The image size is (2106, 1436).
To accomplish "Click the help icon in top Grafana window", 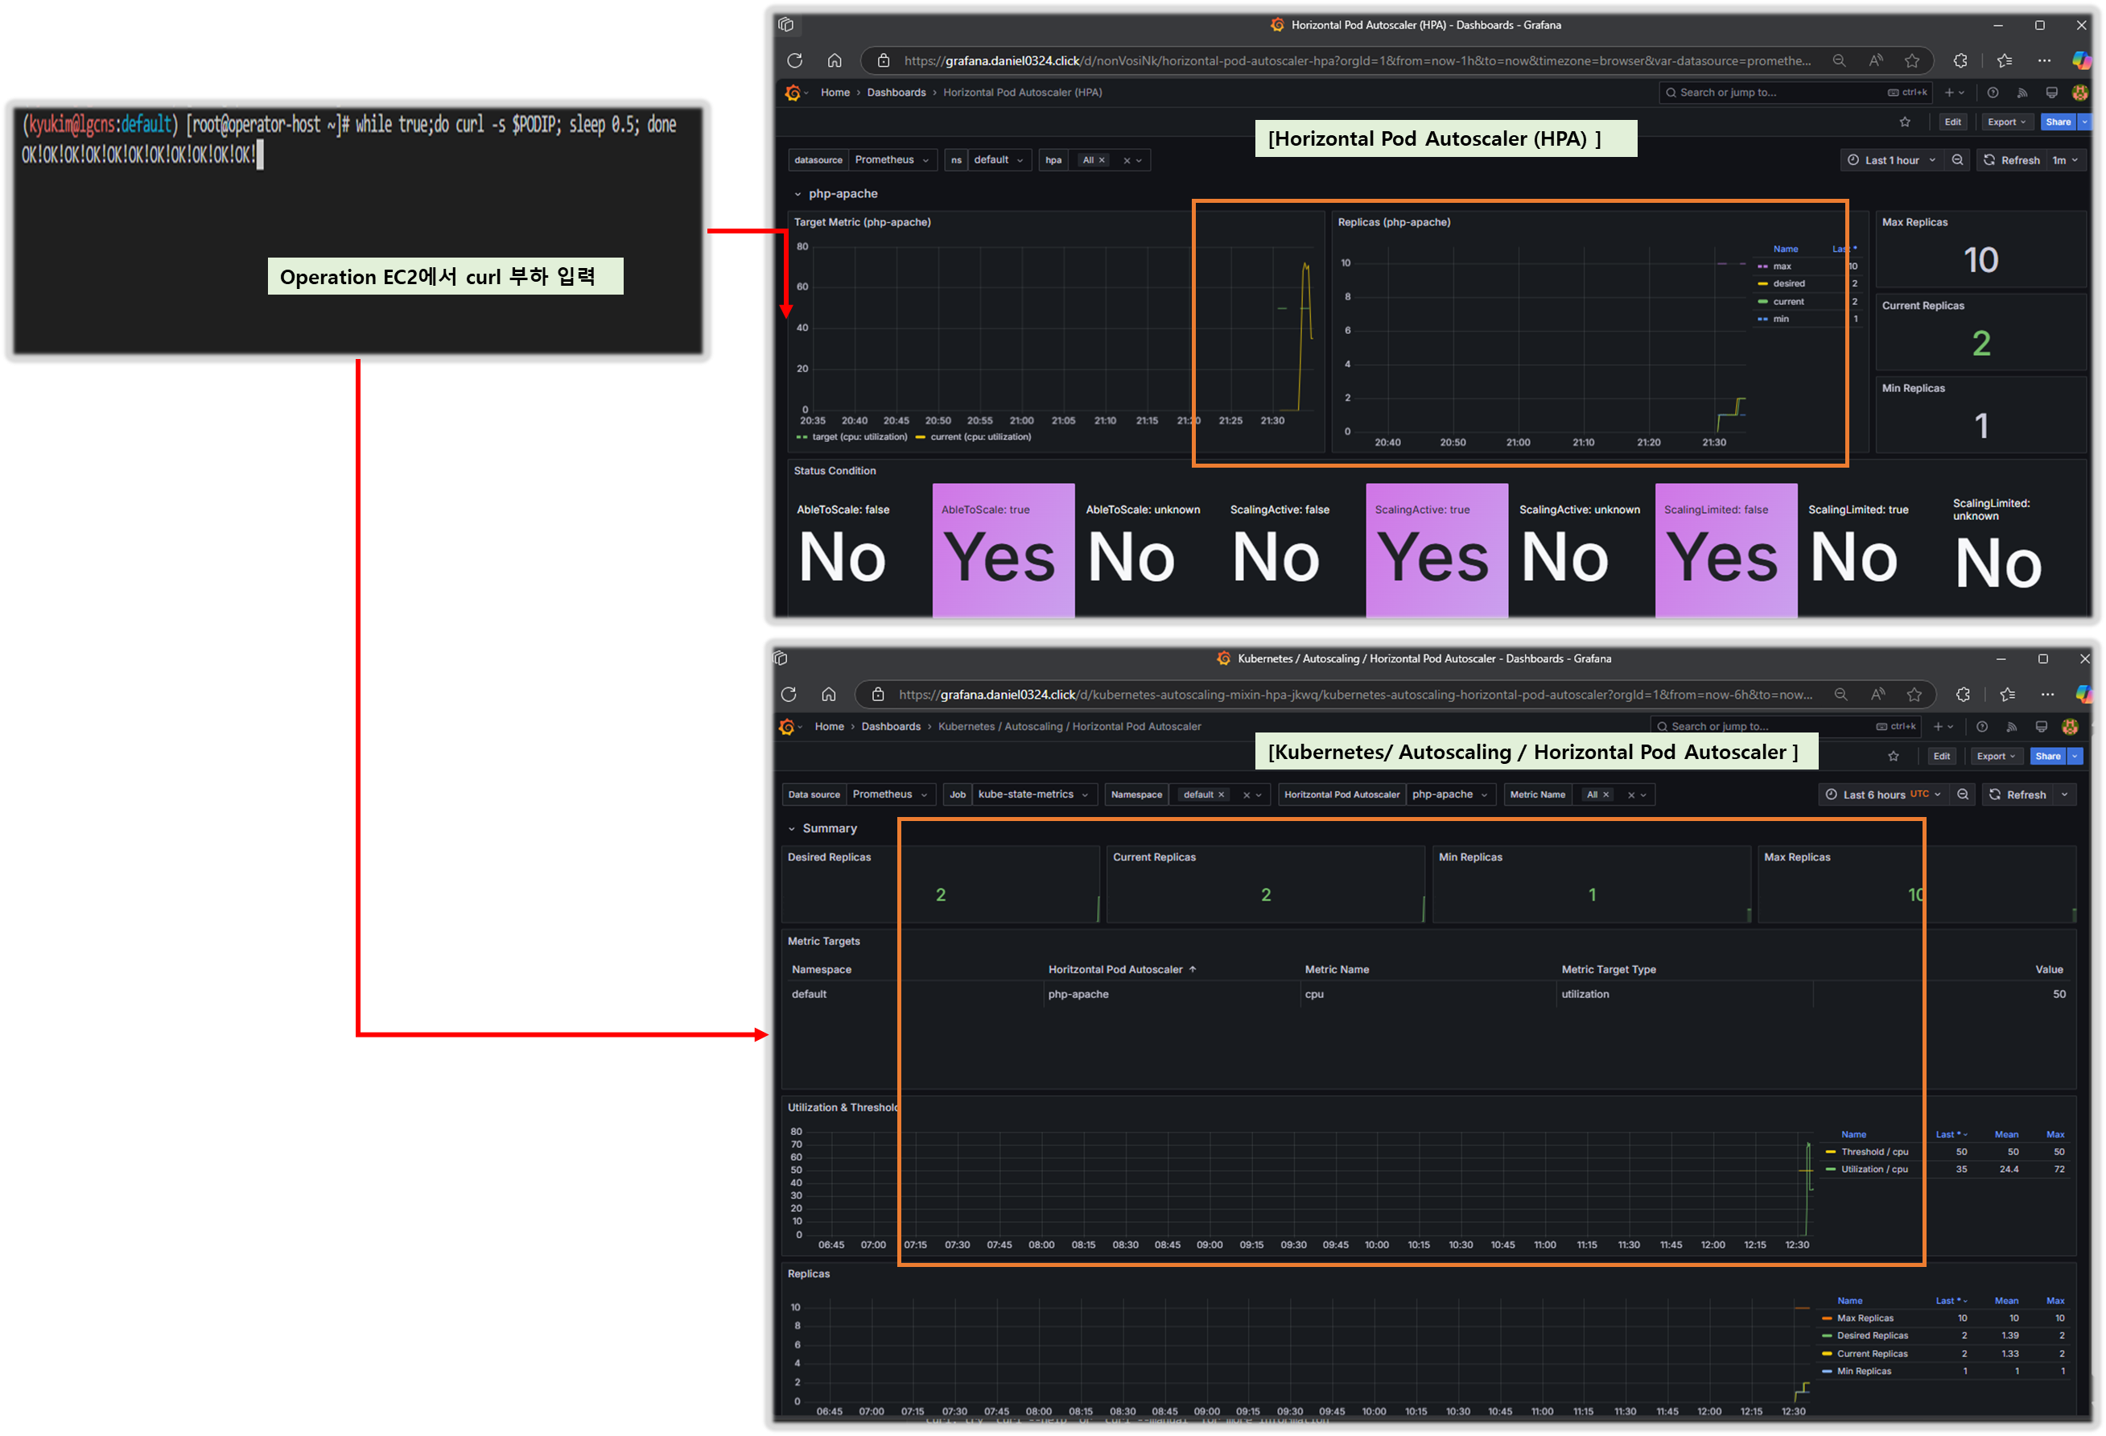I will [x=1993, y=93].
